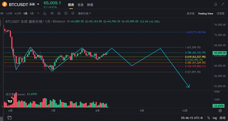Image resolution: width=228 pixels, height=121 pixels.
Task: Take a chart snapshot with camera icon
Action: click(x=59, y=13)
